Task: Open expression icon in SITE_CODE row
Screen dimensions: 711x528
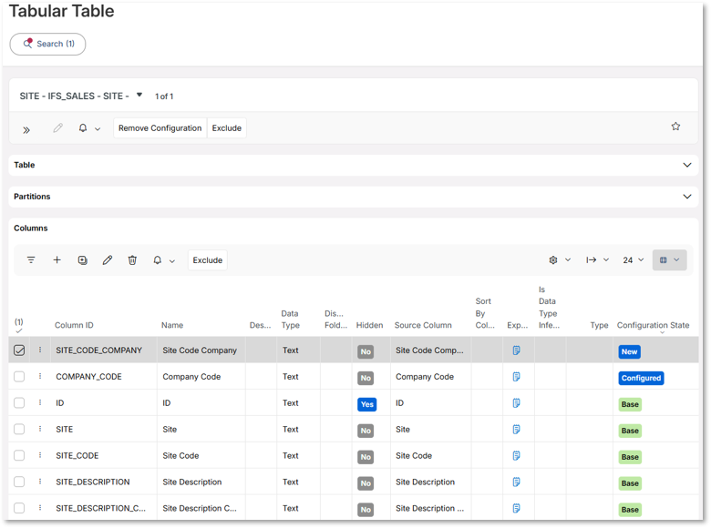Action: click(x=516, y=455)
